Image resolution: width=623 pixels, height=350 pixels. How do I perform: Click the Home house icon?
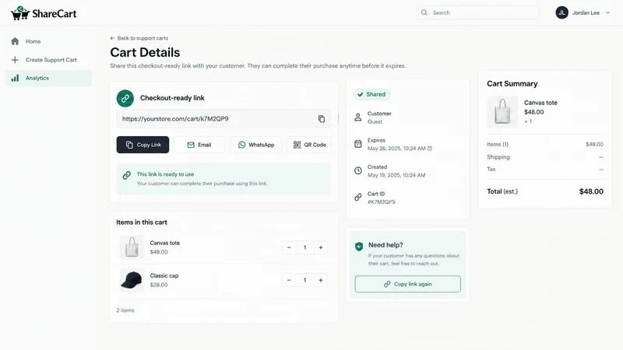[15, 41]
